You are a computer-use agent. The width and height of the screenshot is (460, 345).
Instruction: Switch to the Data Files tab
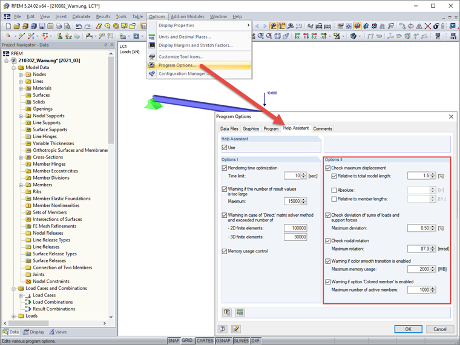point(229,129)
